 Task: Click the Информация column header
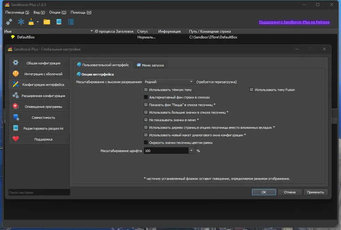(x=172, y=31)
